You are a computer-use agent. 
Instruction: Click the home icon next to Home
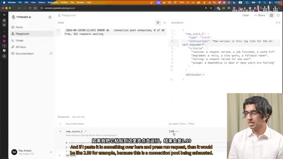point(13,27)
